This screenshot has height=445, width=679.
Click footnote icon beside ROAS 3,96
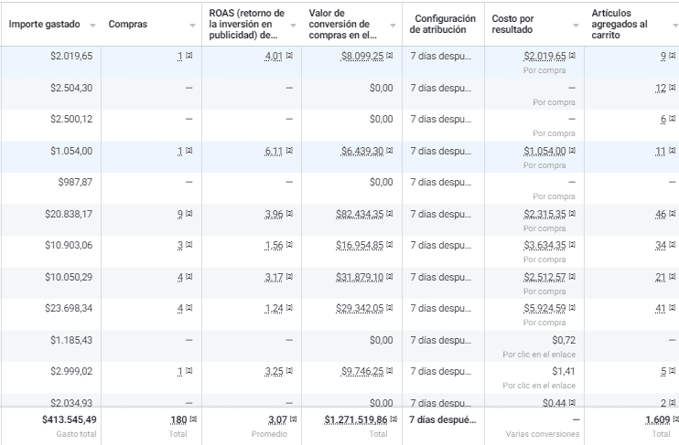(x=289, y=214)
